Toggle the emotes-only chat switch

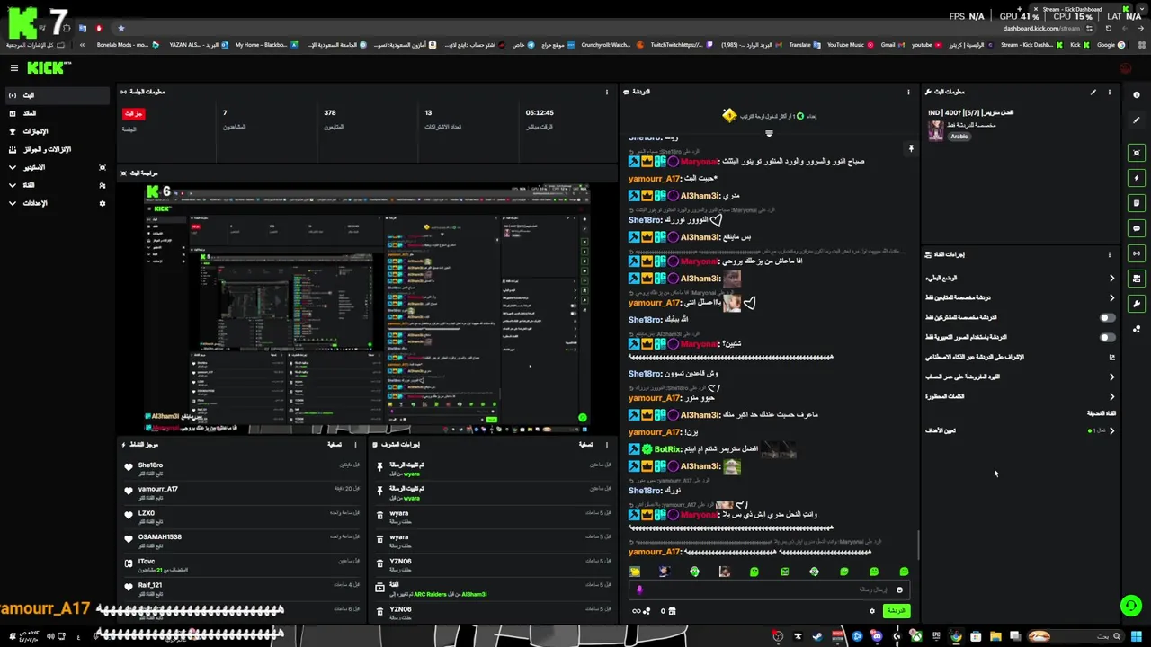(x=1108, y=338)
